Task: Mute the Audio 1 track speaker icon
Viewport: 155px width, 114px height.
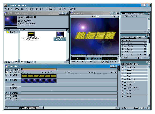Action: (x=6, y=93)
